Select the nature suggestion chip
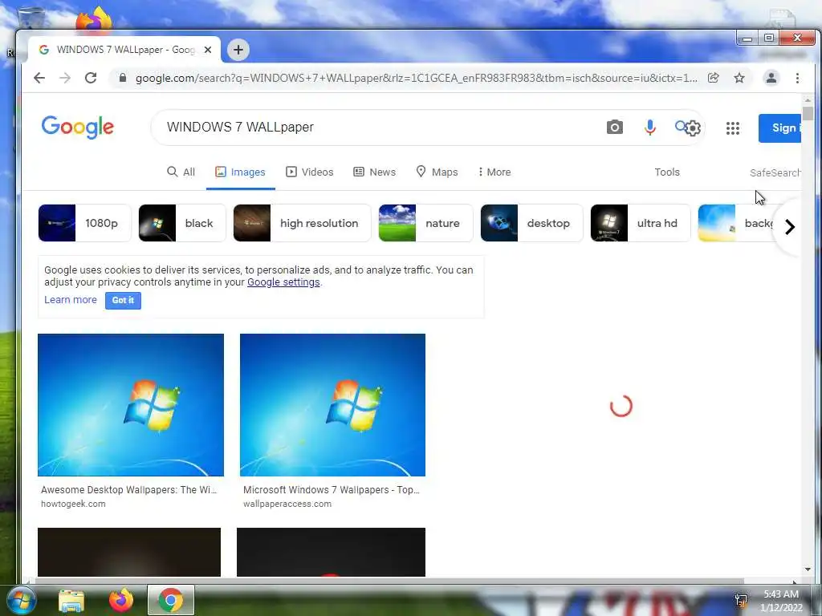Screen dimensions: 822x616 coord(425,223)
